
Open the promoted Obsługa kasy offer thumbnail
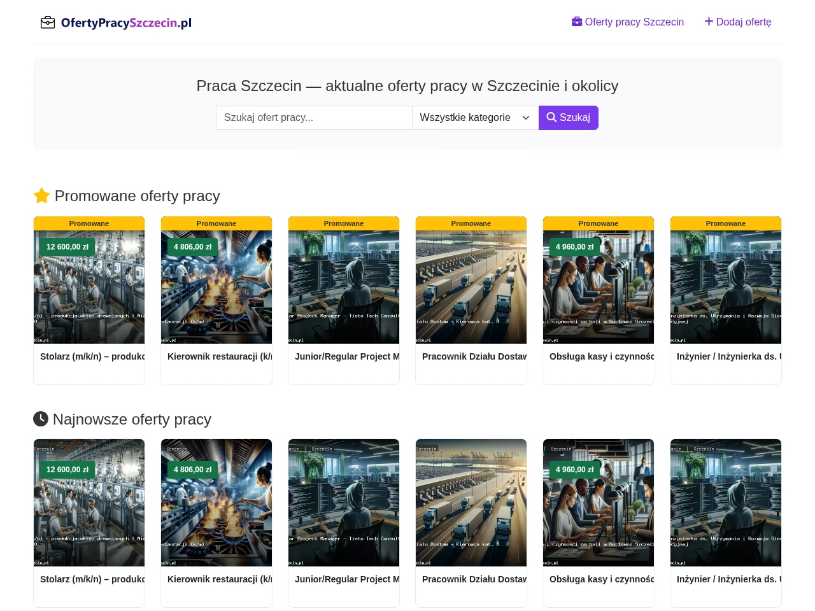click(599, 287)
